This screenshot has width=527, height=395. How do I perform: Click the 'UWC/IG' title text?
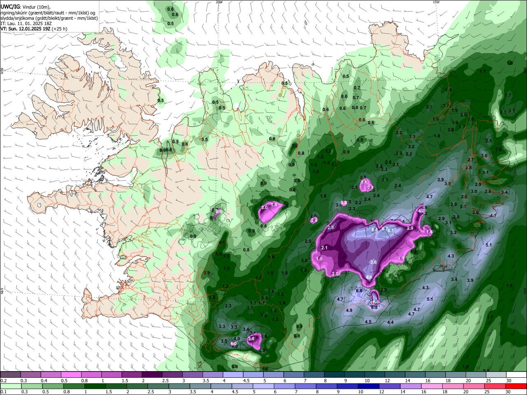click(10, 7)
